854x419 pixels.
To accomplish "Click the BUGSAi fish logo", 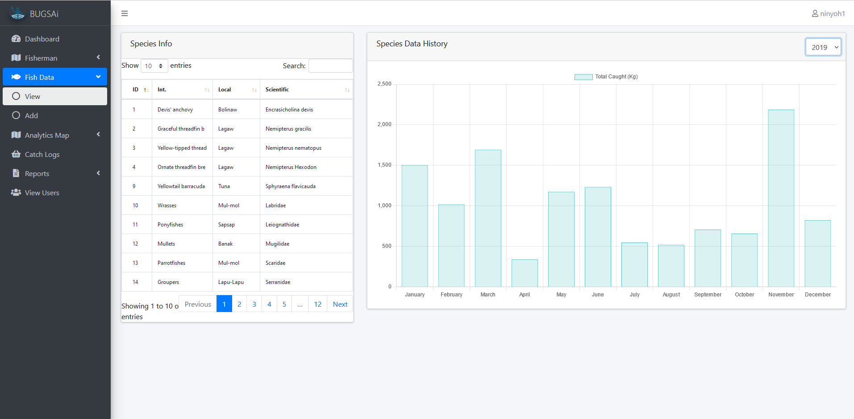I will (17, 13).
